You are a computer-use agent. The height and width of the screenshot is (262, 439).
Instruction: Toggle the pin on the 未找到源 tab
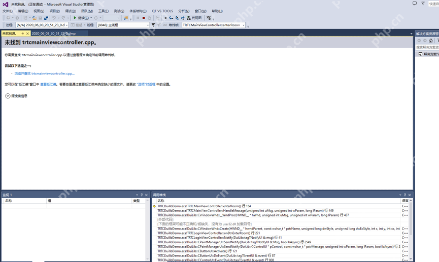(x=22, y=33)
